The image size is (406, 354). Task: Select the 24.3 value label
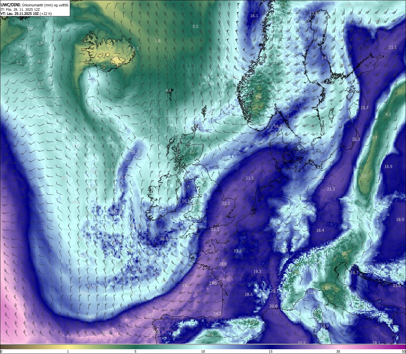point(217,314)
